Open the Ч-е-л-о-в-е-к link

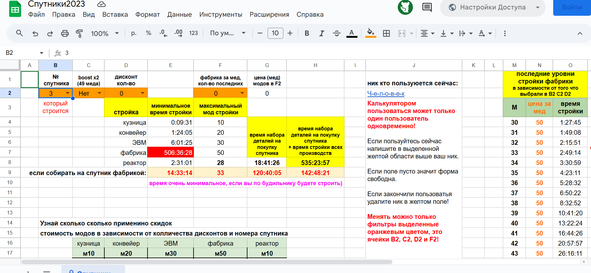tap(386, 94)
